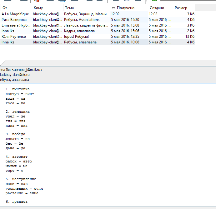
Task: Click the 12:02 received time cell
Action: tap(115, 14)
